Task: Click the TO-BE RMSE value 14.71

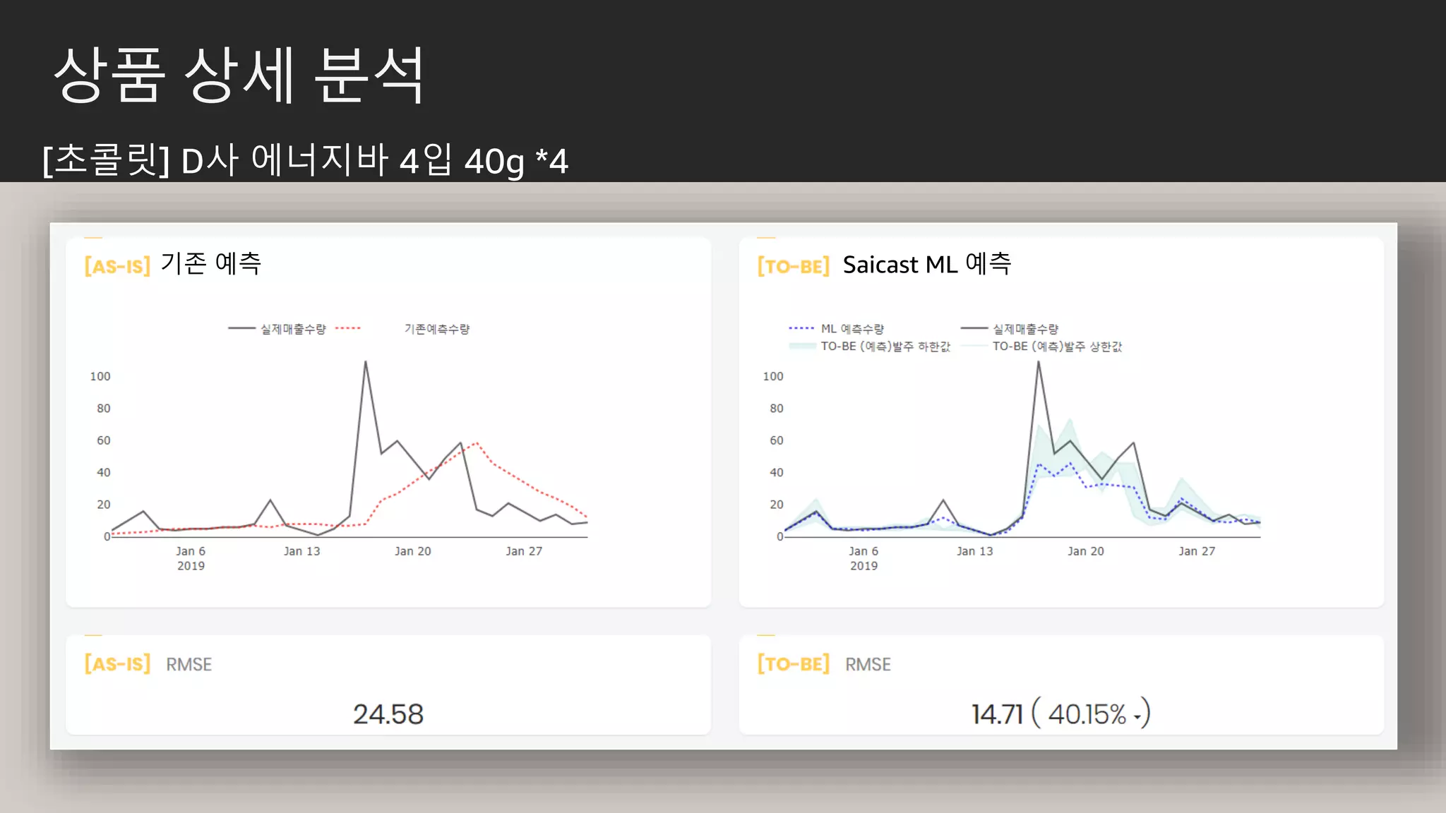Action: click(997, 714)
